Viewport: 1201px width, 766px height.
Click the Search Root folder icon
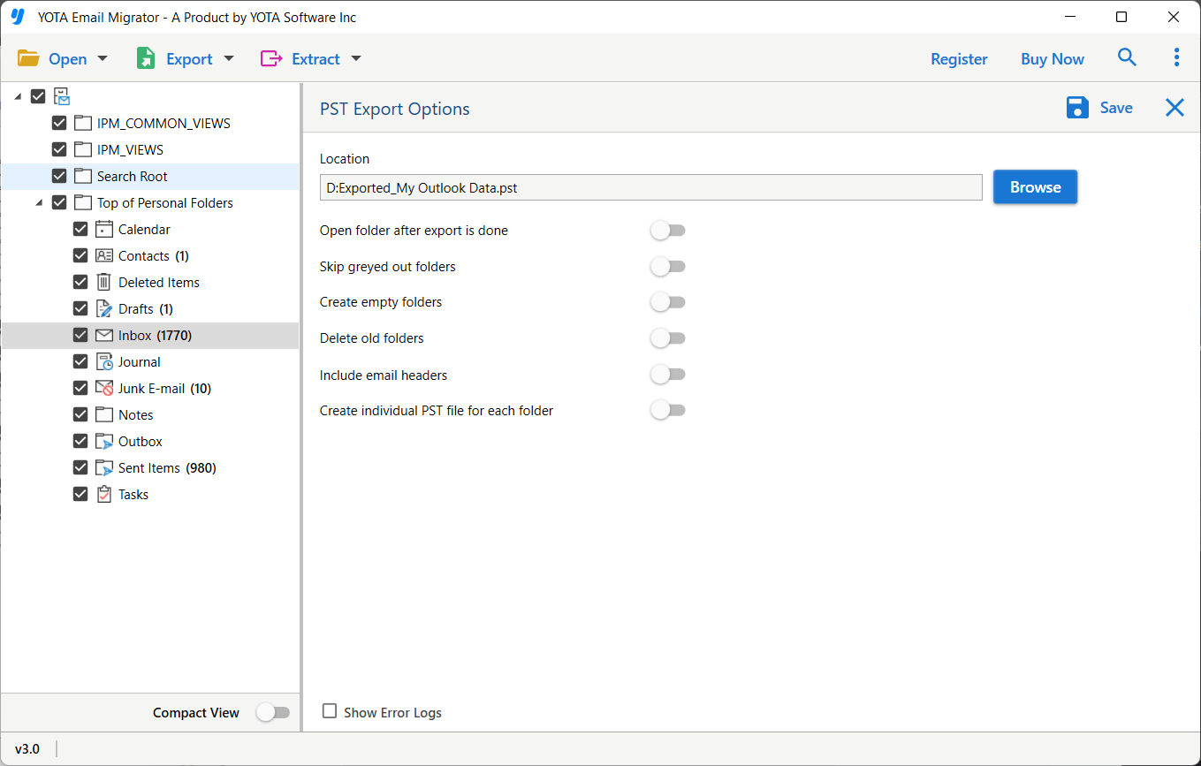pos(83,176)
